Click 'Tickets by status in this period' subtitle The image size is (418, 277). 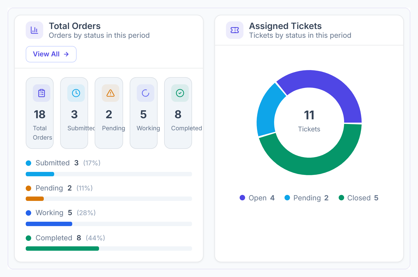point(300,35)
